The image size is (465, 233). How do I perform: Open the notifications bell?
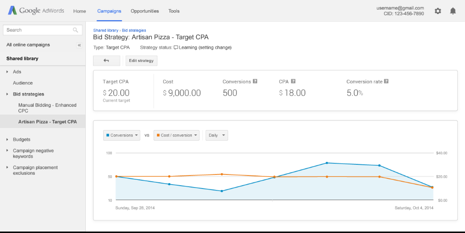point(453,11)
